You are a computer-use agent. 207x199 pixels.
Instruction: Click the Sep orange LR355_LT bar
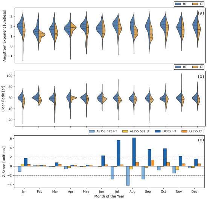pos(152,163)
